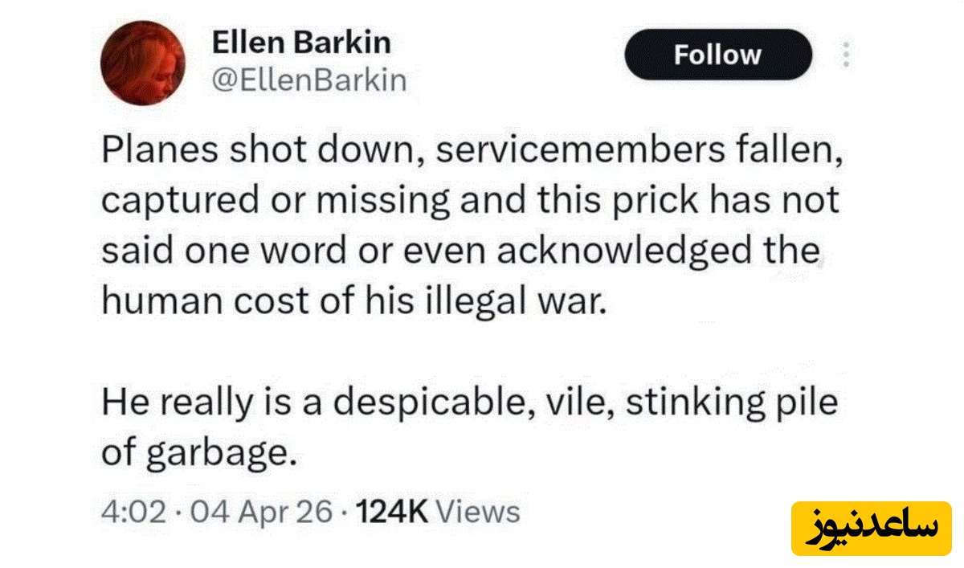Click the Views label beside 124K
Image resolution: width=964 pixels, height=568 pixels.
481,512
